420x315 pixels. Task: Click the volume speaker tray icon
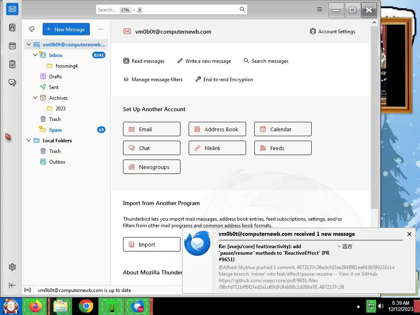click(x=381, y=306)
